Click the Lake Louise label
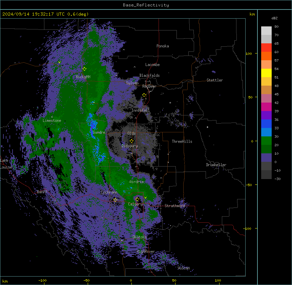The image size is (292, 285). point(5,164)
